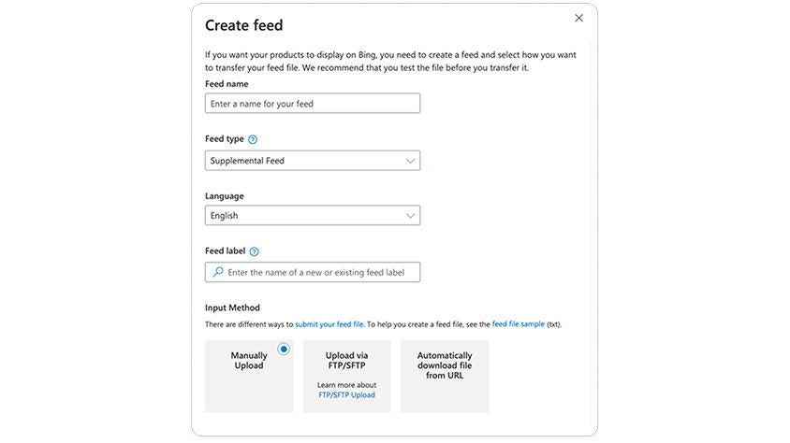Open the submit your feed file link

329,324
